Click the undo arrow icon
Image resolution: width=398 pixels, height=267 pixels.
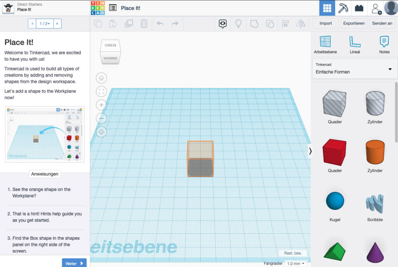(160, 23)
